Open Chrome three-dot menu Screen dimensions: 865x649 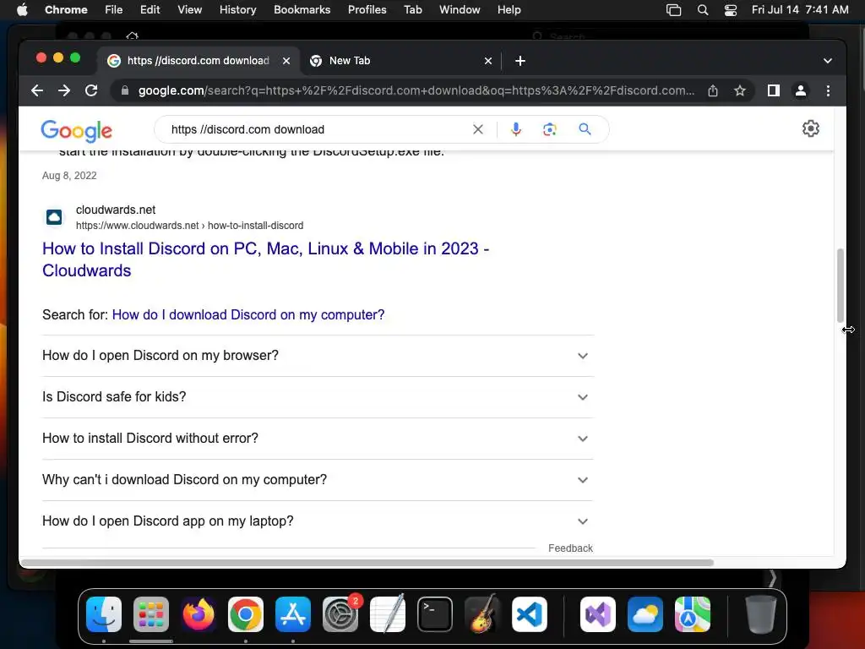tap(828, 90)
